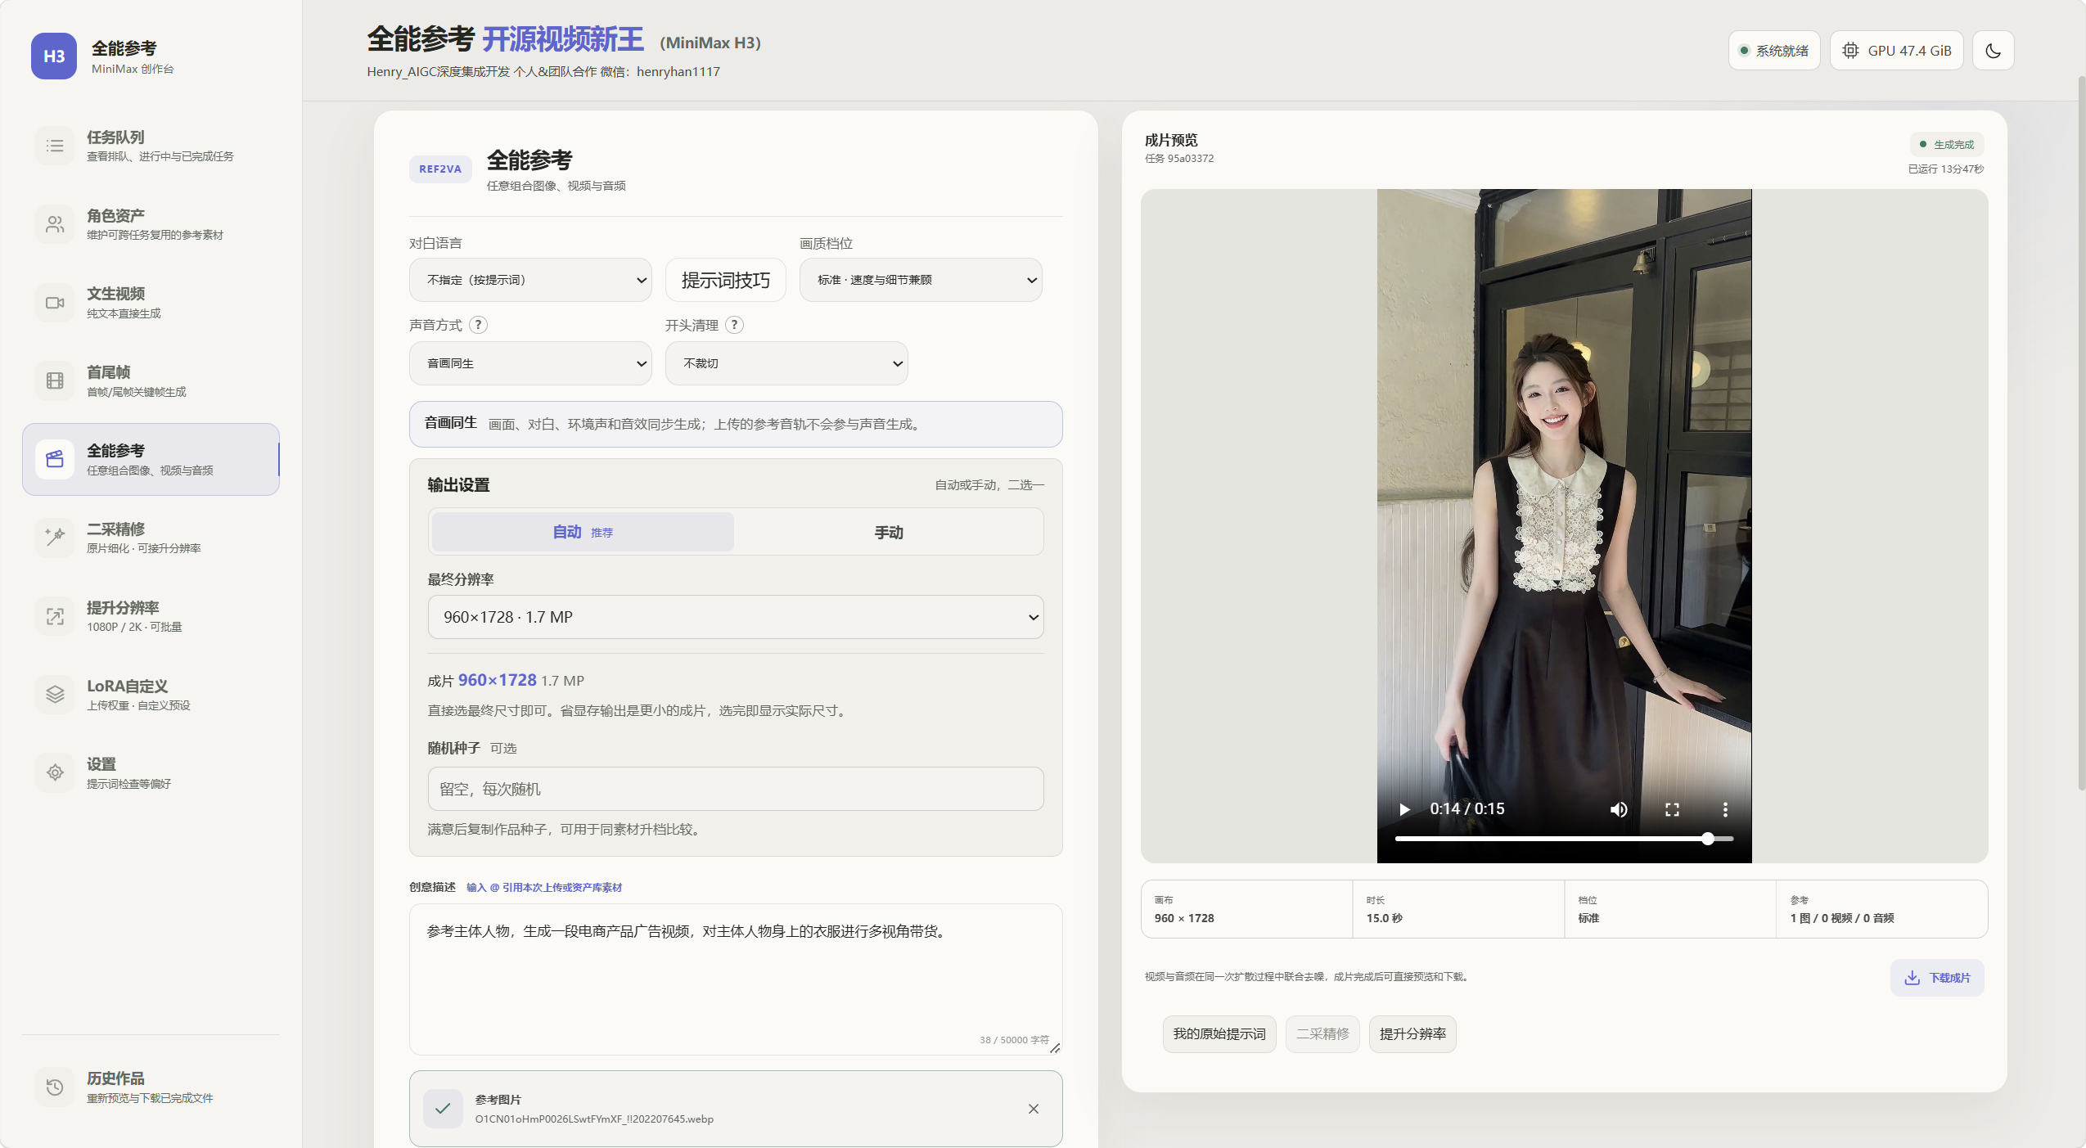Select 首尾帧 film-frame icon
The image size is (2086, 1148).
click(55, 381)
